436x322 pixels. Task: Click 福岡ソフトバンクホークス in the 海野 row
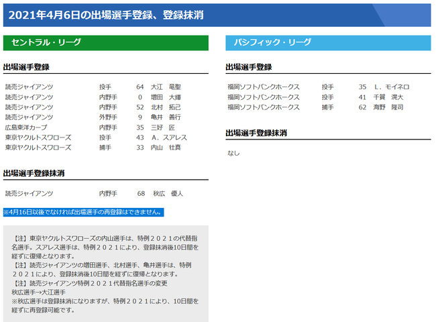[x=264, y=107]
